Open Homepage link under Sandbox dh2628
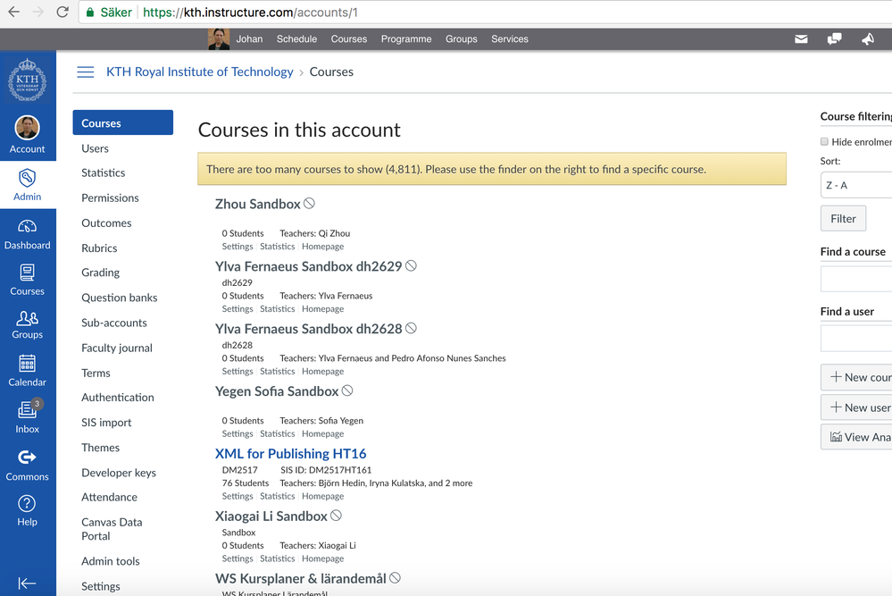The image size is (892, 596). (322, 371)
